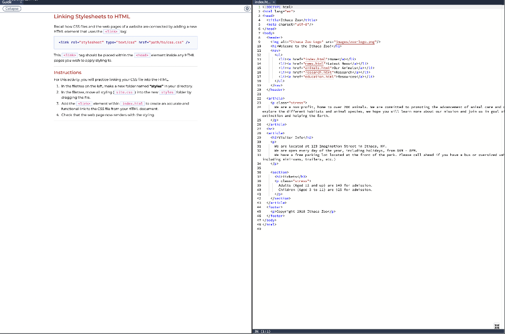The width and height of the screenshot is (505, 334).
Task: Click the fullscreen expand icon in the editor corner
Action: click(x=497, y=325)
